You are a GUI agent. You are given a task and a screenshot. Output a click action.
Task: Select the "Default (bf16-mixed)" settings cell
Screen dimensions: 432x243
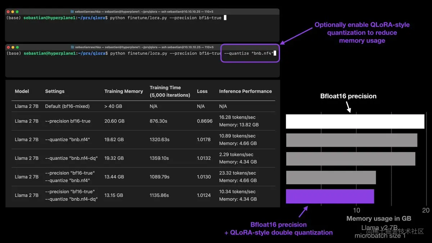point(67,106)
